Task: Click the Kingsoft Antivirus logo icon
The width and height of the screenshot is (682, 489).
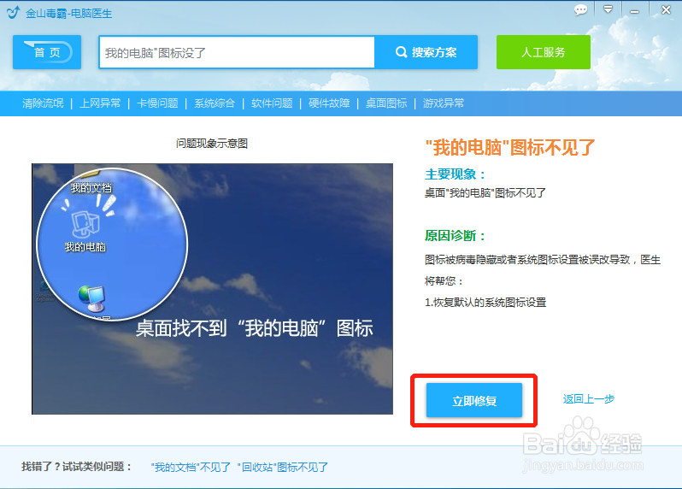Action: pos(13,12)
